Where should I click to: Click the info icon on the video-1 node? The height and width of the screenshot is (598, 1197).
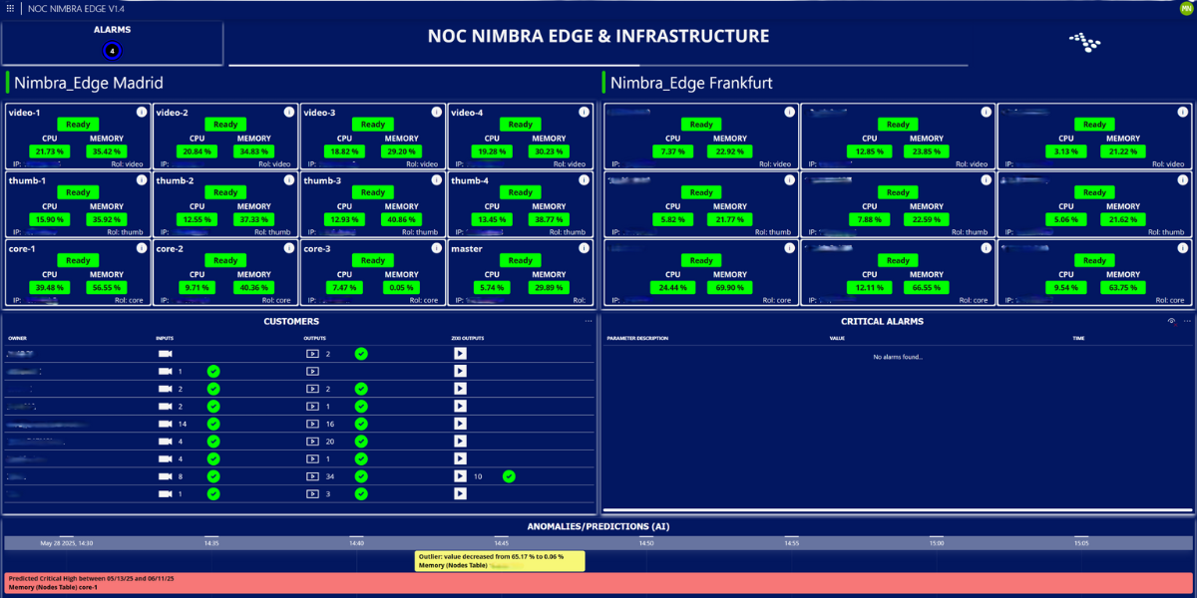tap(140, 112)
